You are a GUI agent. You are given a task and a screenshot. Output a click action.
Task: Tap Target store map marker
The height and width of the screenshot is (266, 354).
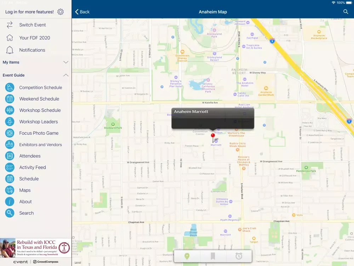coord(254,238)
